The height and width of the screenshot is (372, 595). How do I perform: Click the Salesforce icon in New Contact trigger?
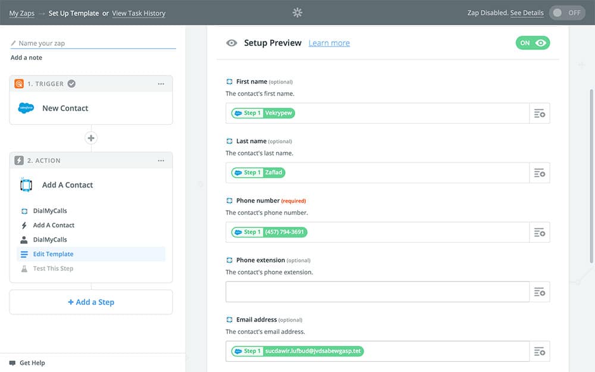(26, 108)
